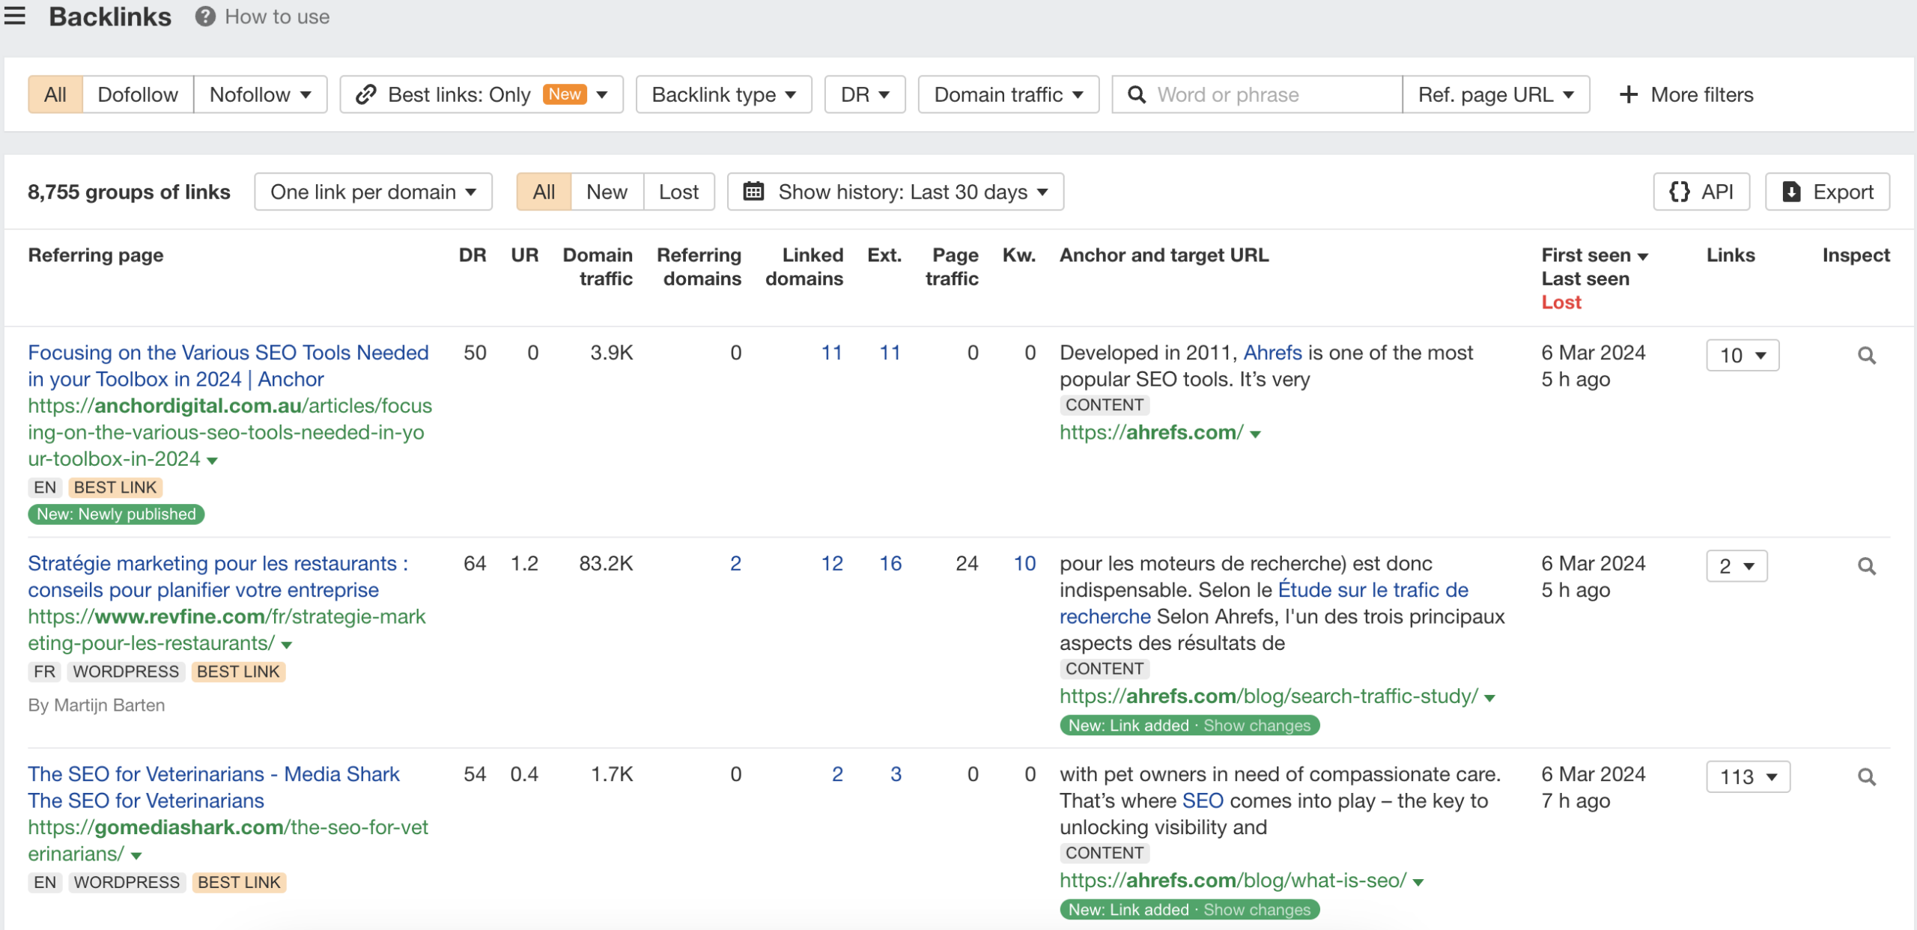Screen dimensions: 1917x930
Task: Open the DR filter dropdown
Action: (x=865, y=94)
